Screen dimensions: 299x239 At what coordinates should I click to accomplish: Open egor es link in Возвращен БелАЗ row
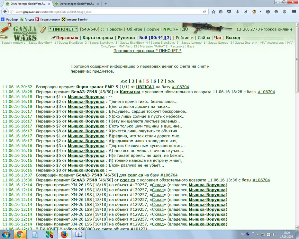[x=135, y=175]
